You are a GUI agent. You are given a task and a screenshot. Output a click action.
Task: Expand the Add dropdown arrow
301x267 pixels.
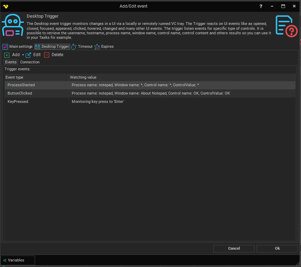pos(23,55)
